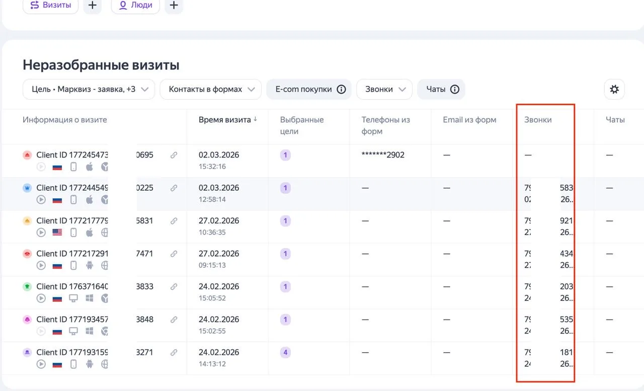Click the Телефоны из форм column header

click(x=386, y=126)
